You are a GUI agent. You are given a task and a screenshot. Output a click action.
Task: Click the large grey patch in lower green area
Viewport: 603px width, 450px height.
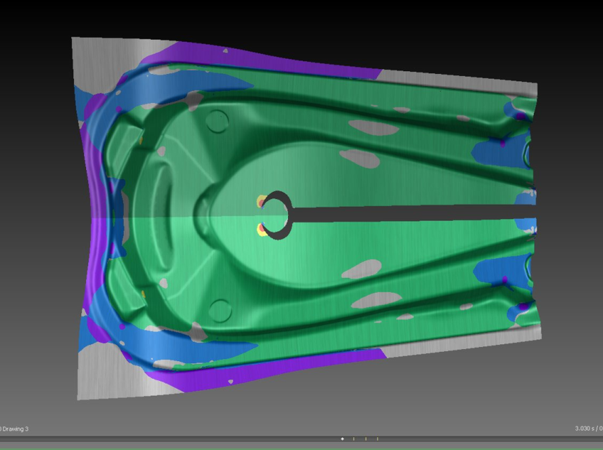coord(360,270)
